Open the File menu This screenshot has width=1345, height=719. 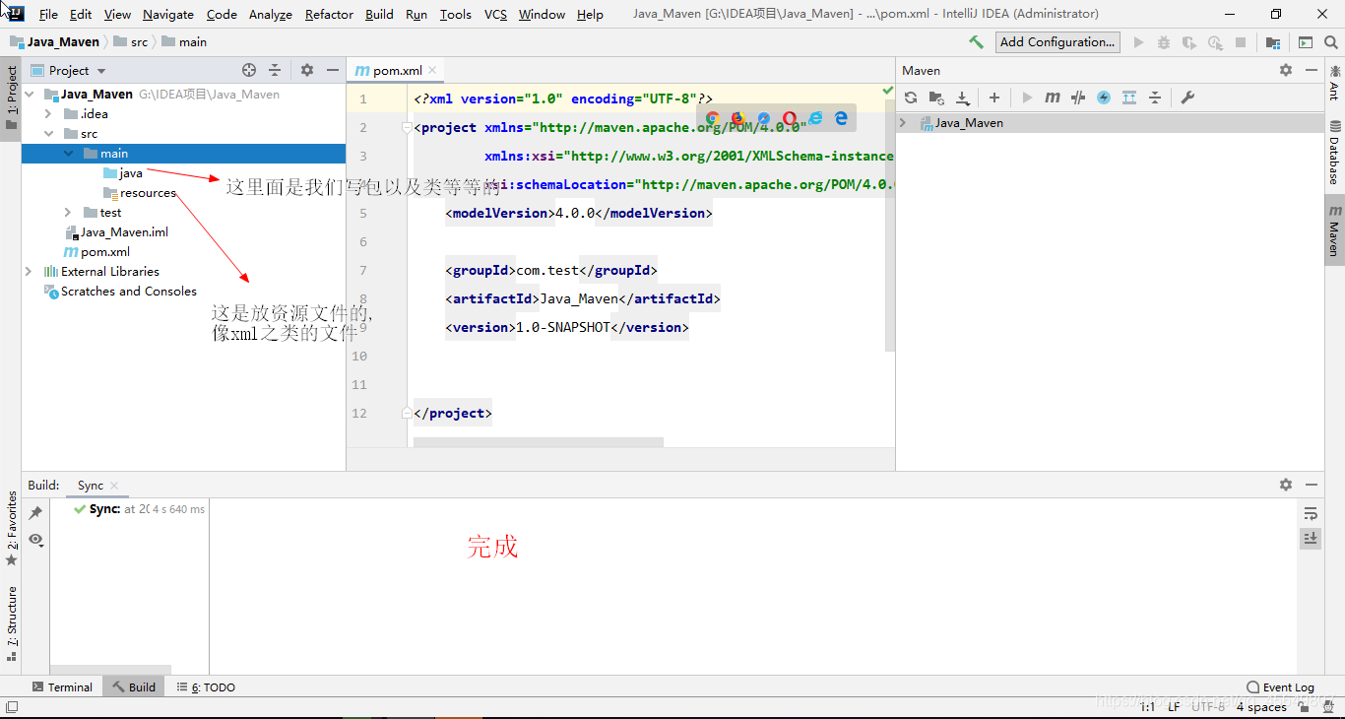pos(48,15)
